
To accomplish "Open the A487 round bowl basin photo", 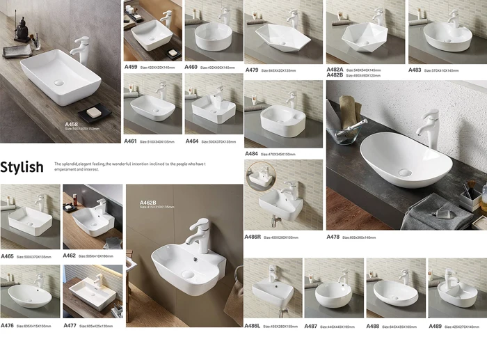I will tap(334, 288).
